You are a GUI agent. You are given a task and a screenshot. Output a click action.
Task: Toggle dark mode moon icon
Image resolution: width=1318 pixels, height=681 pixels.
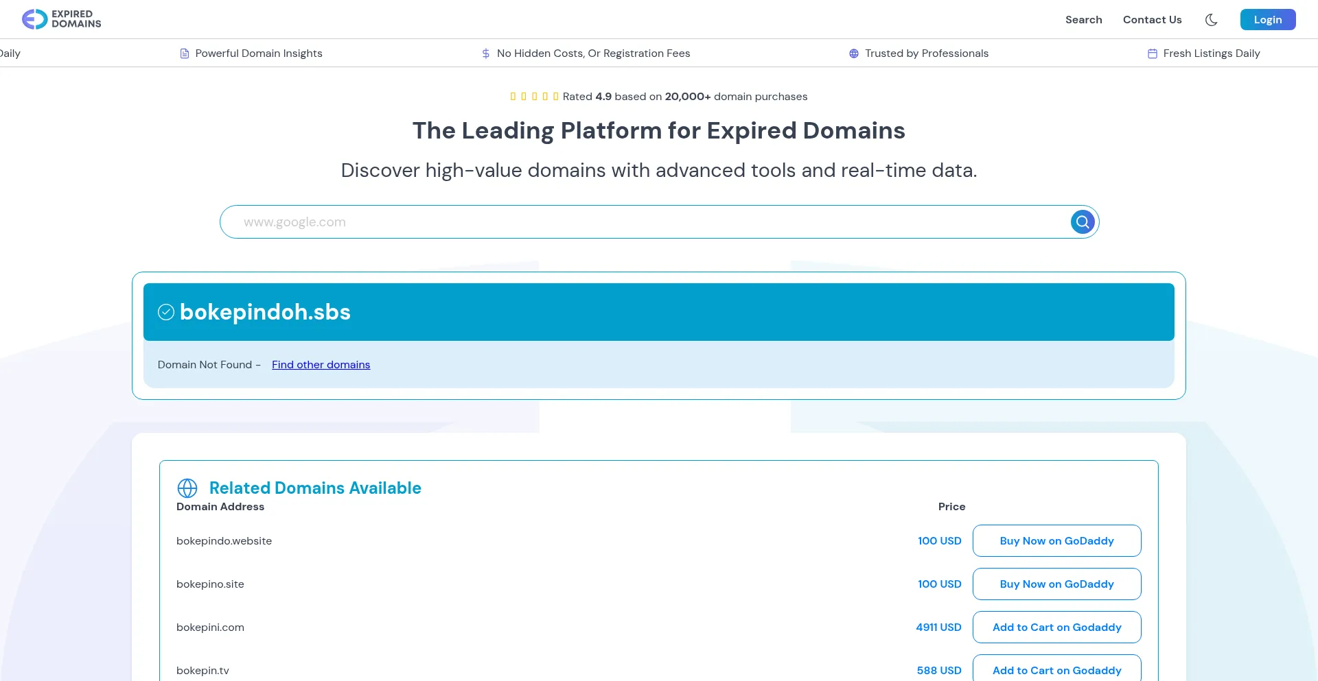[1211, 20]
